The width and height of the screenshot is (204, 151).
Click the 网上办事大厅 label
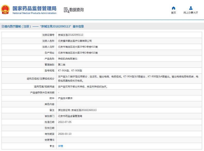pos(191,13)
